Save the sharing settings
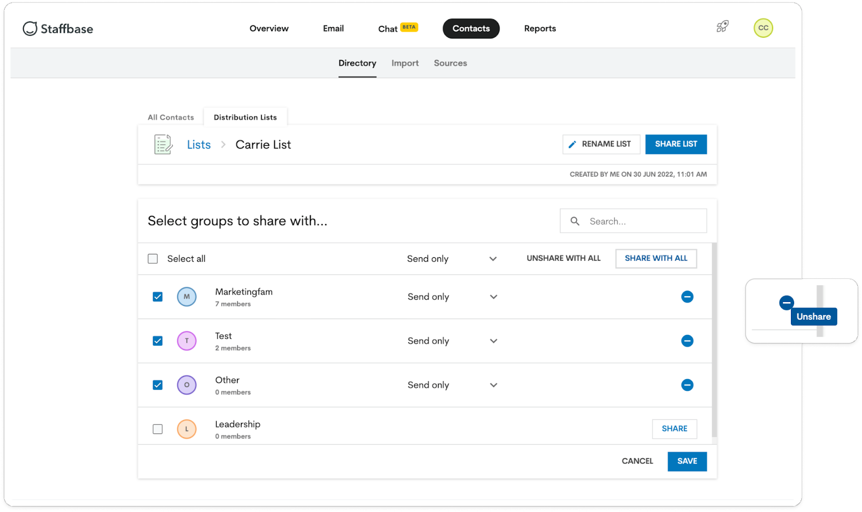Image resolution: width=862 pixels, height=512 pixels. coord(687,461)
